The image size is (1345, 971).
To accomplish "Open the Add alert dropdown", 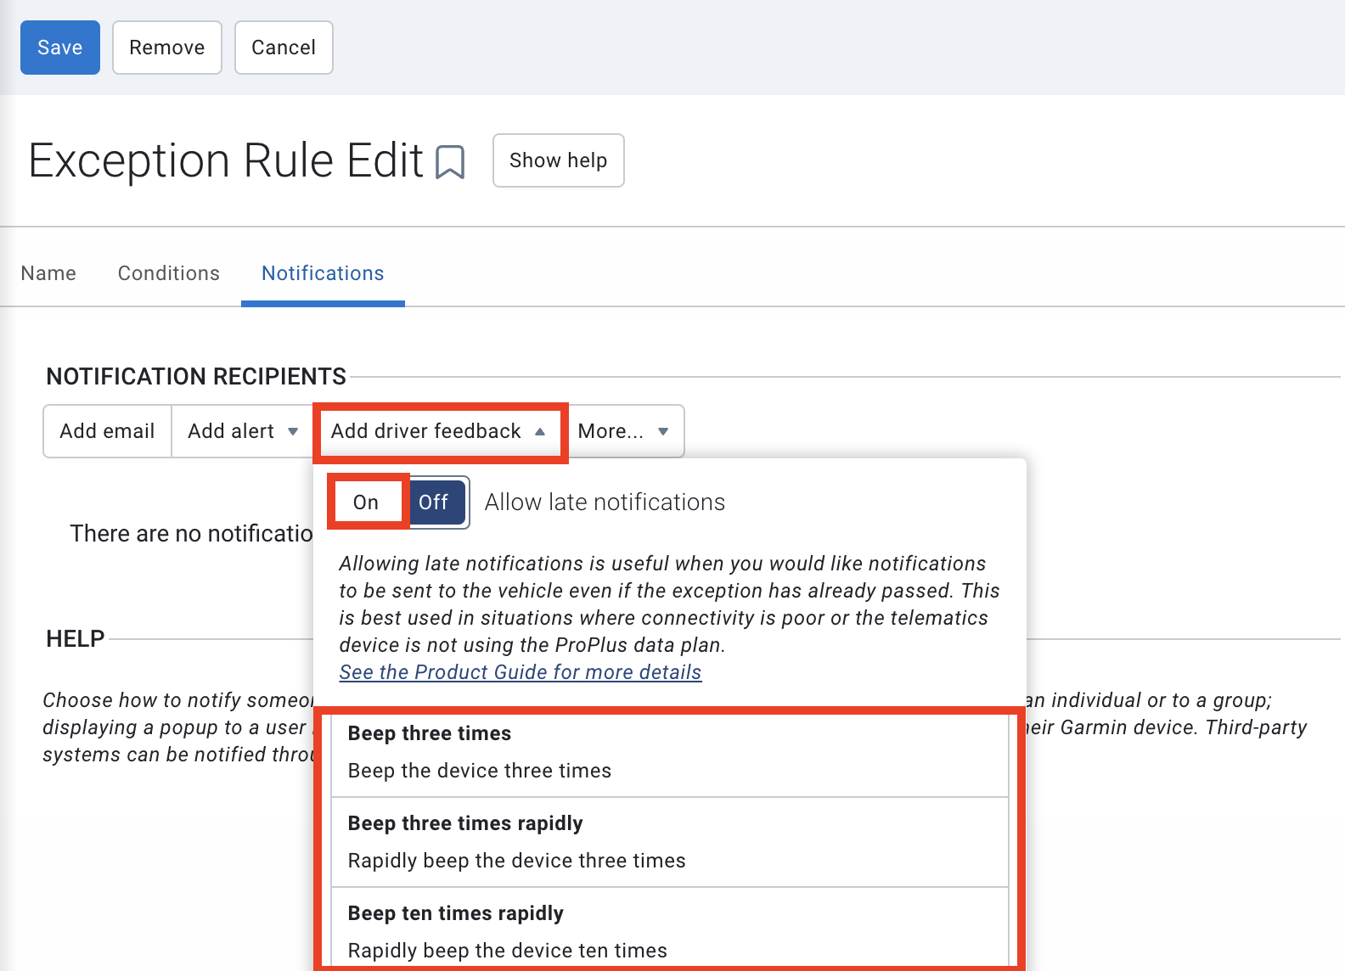I will [x=243, y=431].
